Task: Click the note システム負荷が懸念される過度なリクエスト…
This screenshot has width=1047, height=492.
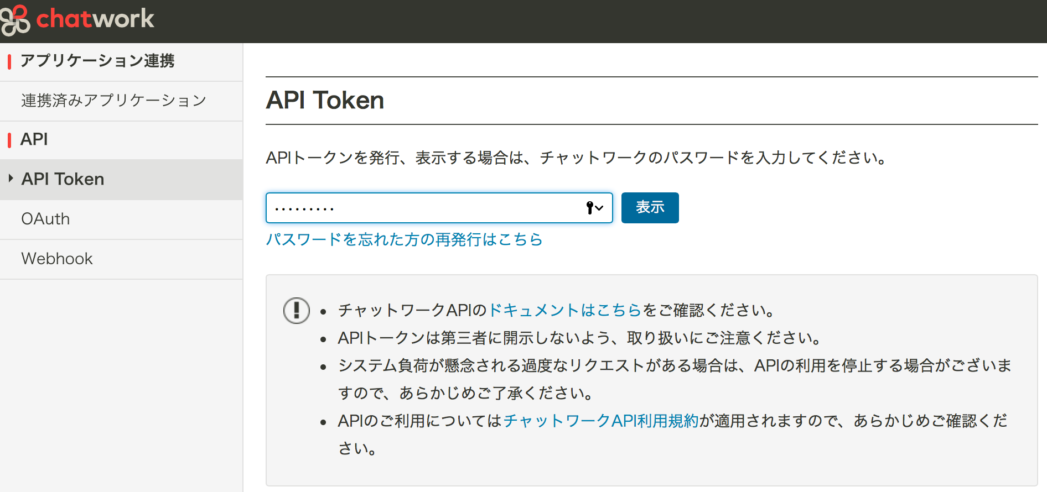Action: click(x=675, y=379)
